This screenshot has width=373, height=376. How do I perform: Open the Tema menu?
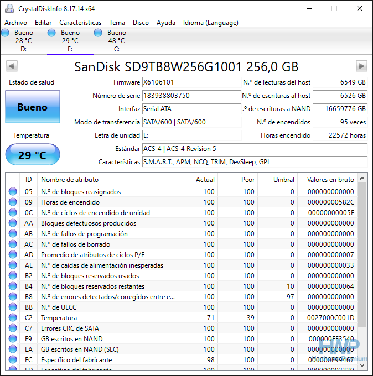click(x=117, y=23)
